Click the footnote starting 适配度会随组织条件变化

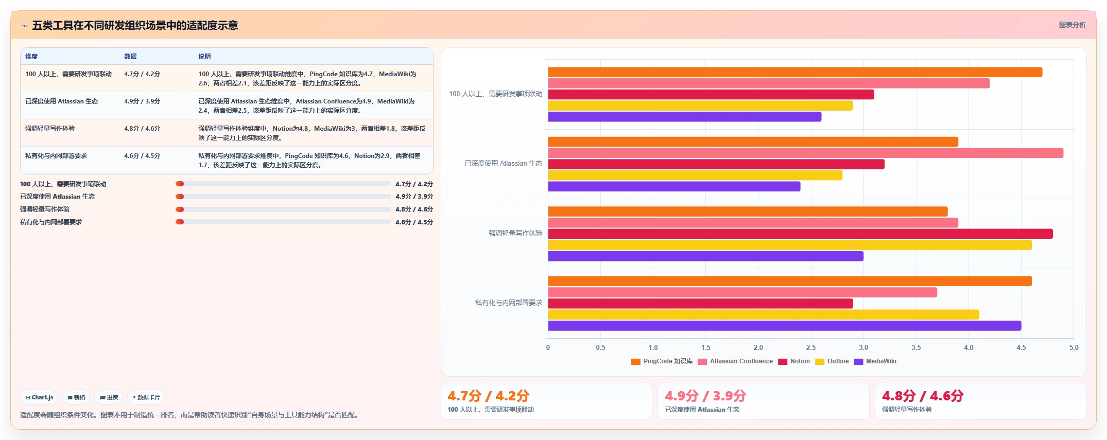[189, 415]
